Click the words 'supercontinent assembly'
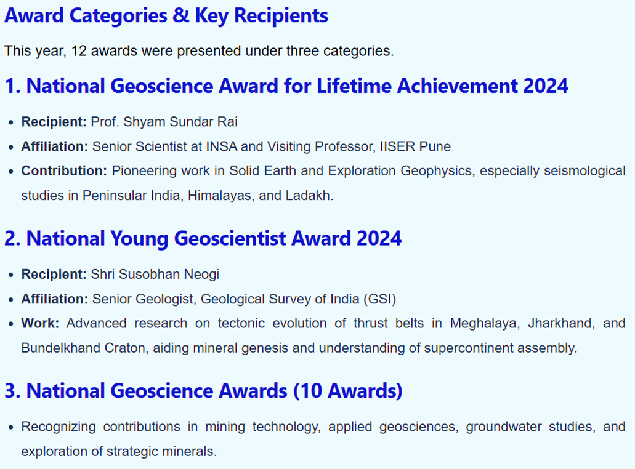This screenshot has width=635, height=469. [501, 348]
